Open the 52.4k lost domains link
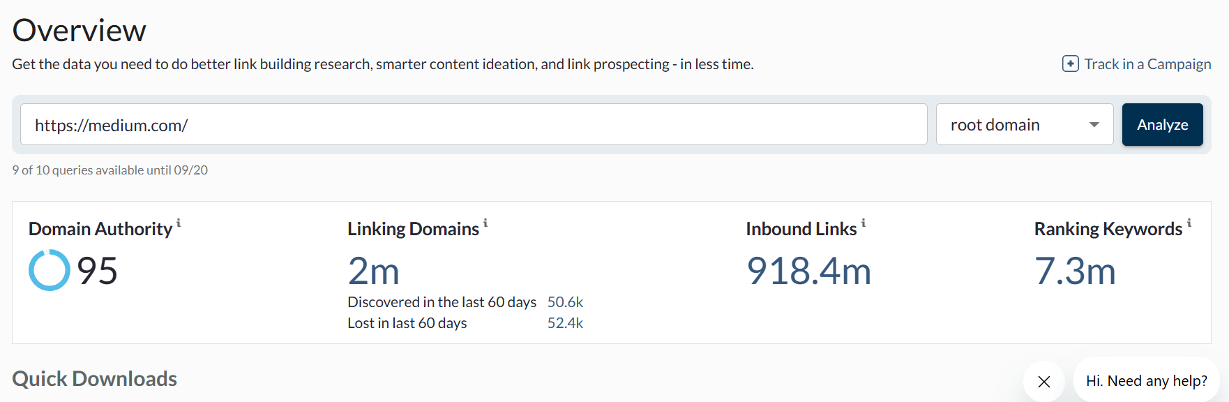This screenshot has width=1229, height=402. click(565, 323)
